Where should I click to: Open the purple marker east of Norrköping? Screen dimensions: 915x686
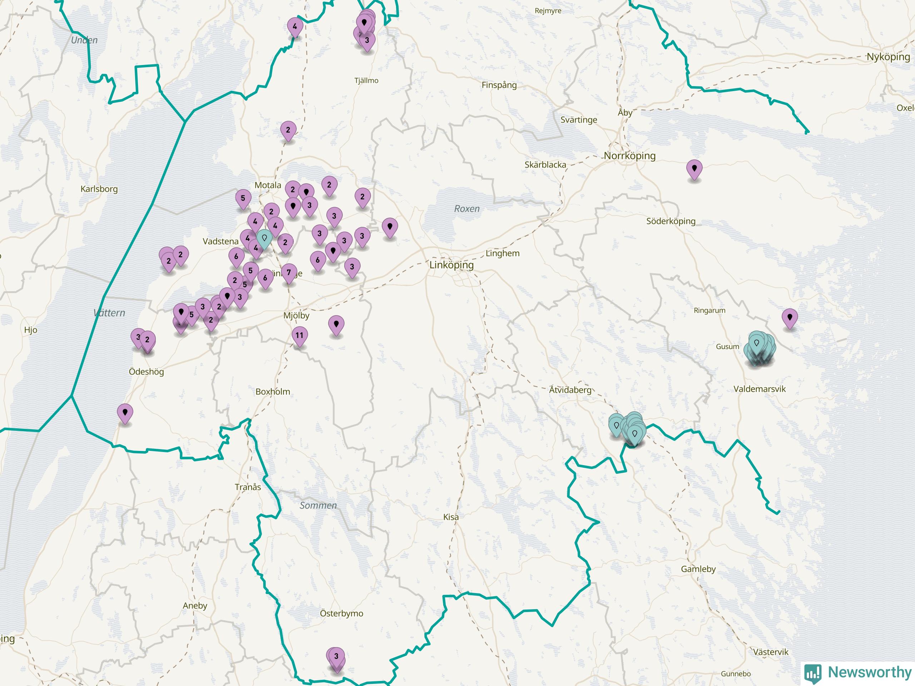[694, 170]
